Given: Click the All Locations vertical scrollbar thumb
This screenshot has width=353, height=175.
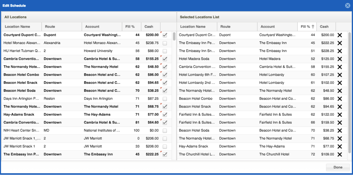Looking at the screenshot, I should 174,37.
